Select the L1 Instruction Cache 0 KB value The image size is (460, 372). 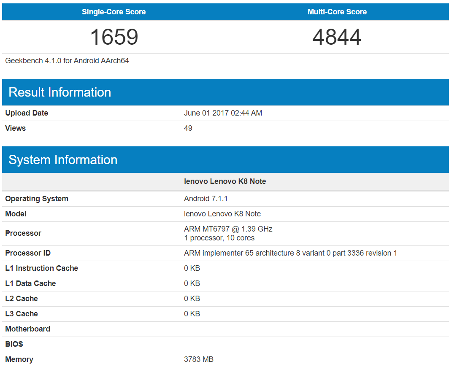point(192,269)
